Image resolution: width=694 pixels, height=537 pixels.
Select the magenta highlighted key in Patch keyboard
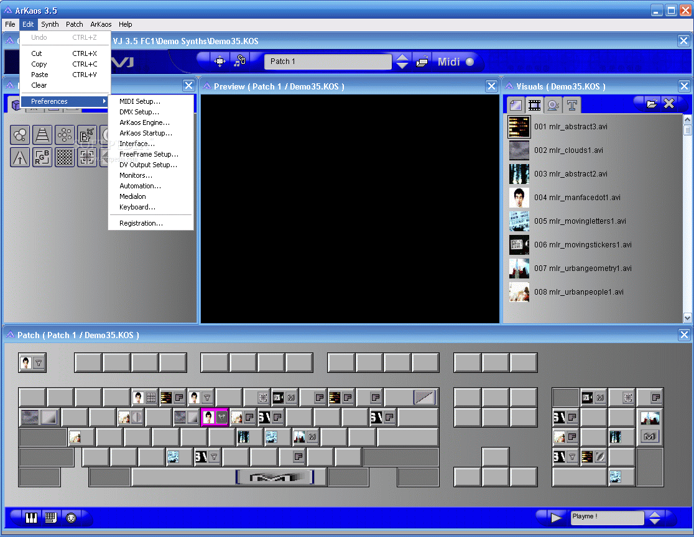click(x=215, y=416)
